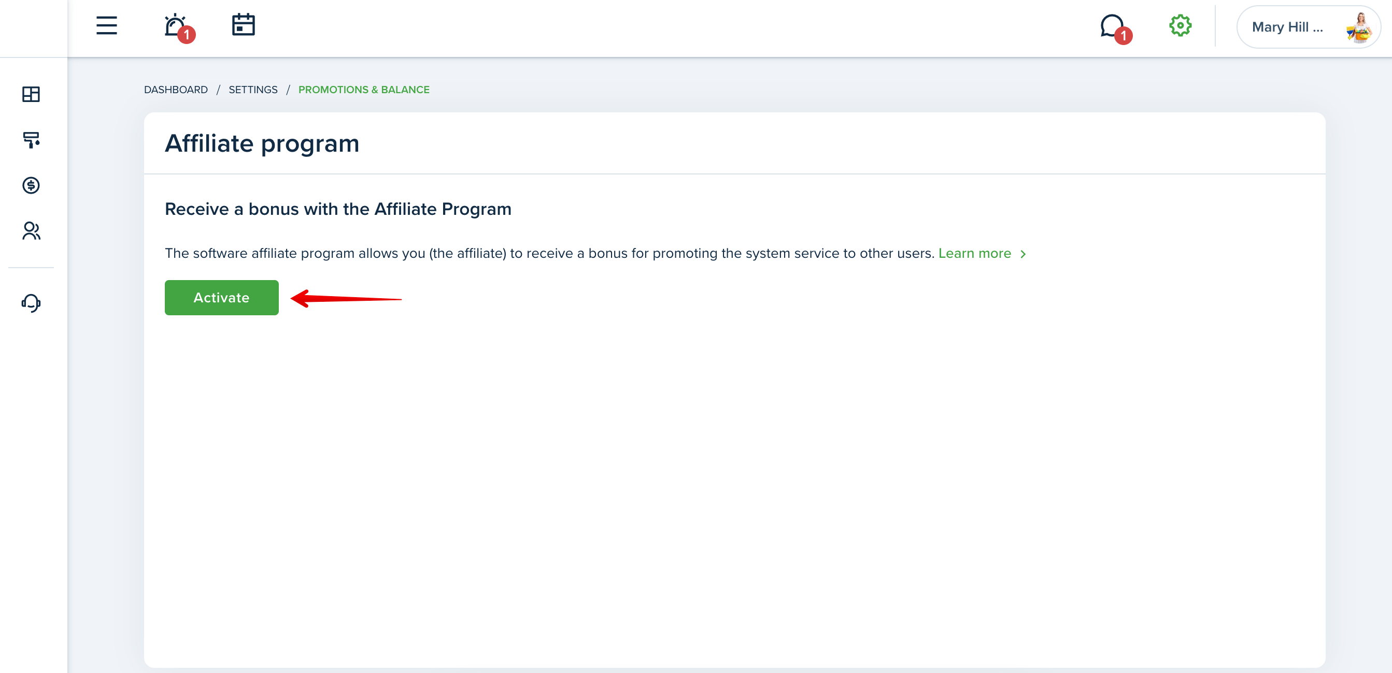1392x673 pixels.
Task: Go to Settings breadcrumb
Action: 253,90
